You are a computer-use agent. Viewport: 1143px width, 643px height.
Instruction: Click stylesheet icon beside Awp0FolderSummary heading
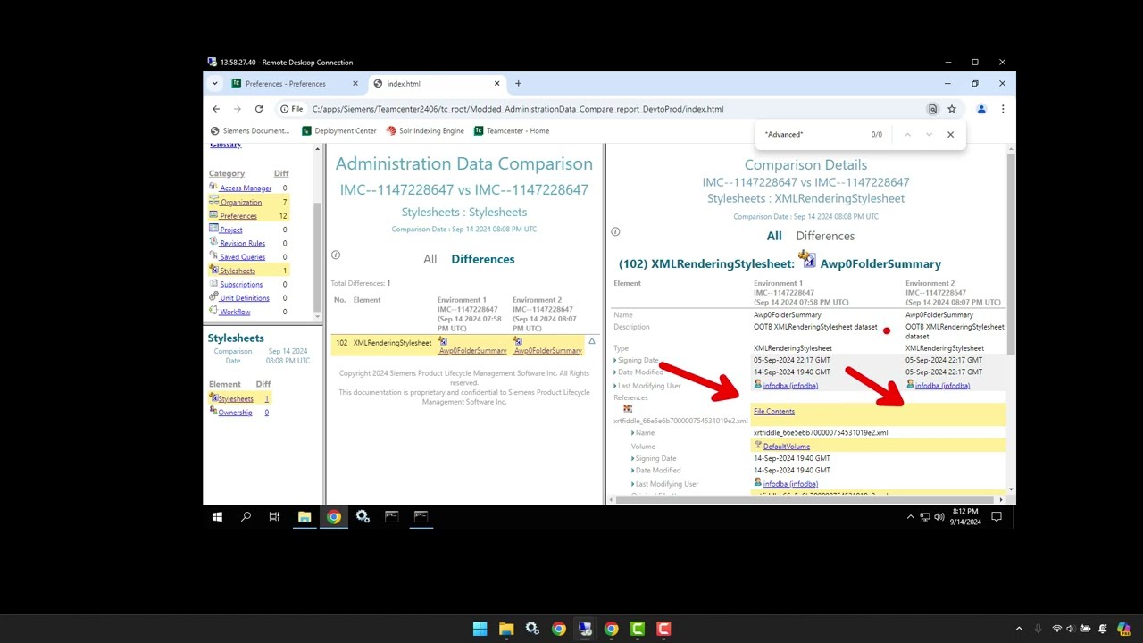[x=808, y=259]
